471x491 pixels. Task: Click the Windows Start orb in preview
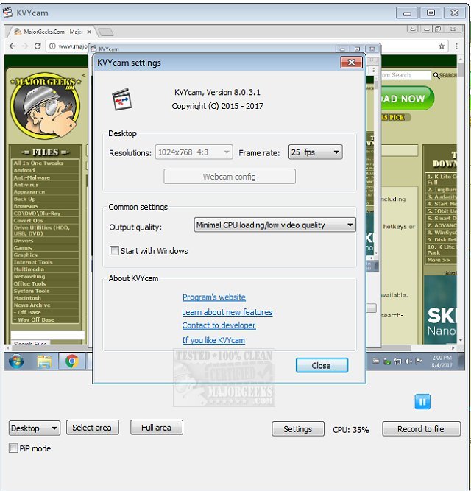click(x=16, y=361)
